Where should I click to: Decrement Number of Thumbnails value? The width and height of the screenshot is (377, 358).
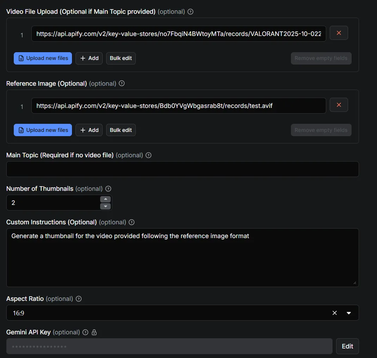(x=105, y=206)
